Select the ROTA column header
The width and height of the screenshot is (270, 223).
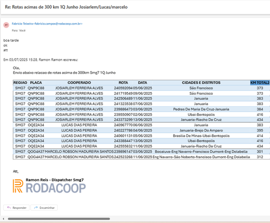[123, 83]
